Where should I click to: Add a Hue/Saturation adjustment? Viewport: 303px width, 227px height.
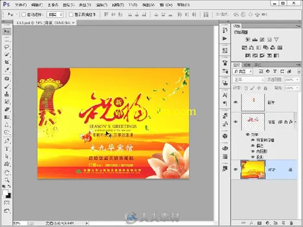coord(244,48)
